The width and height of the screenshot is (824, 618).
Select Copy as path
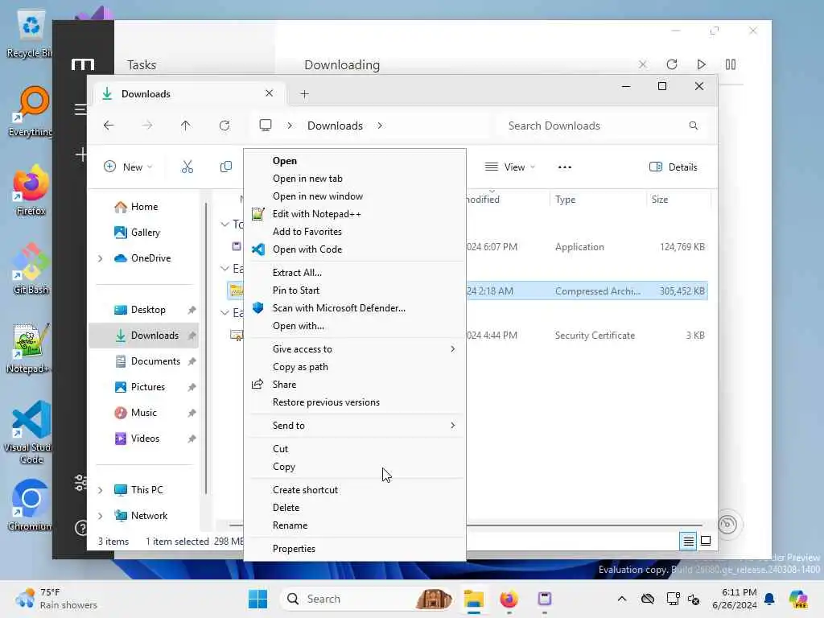tap(300, 367)
